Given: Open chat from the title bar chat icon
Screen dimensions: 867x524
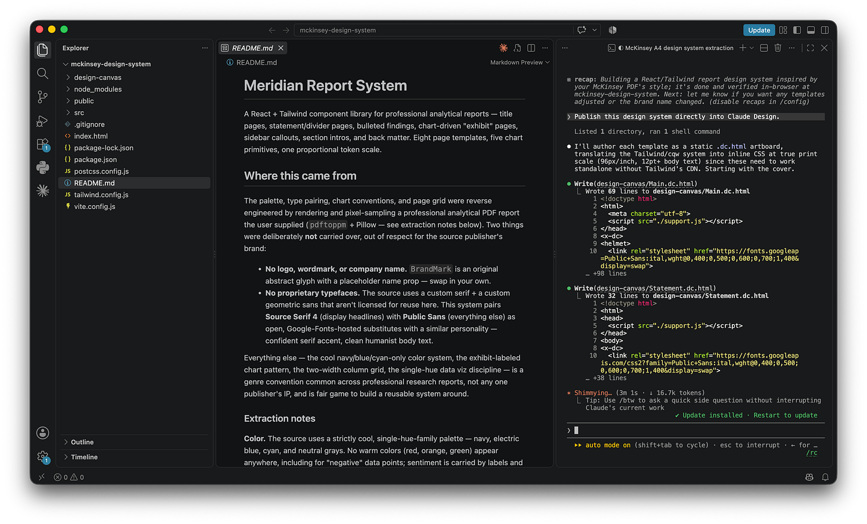Looking at the screenshot, I should [582, 30].
